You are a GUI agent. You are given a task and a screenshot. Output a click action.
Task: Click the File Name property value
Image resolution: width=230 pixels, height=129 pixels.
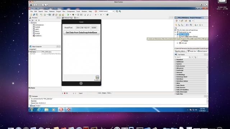click(x=51, y=52)
